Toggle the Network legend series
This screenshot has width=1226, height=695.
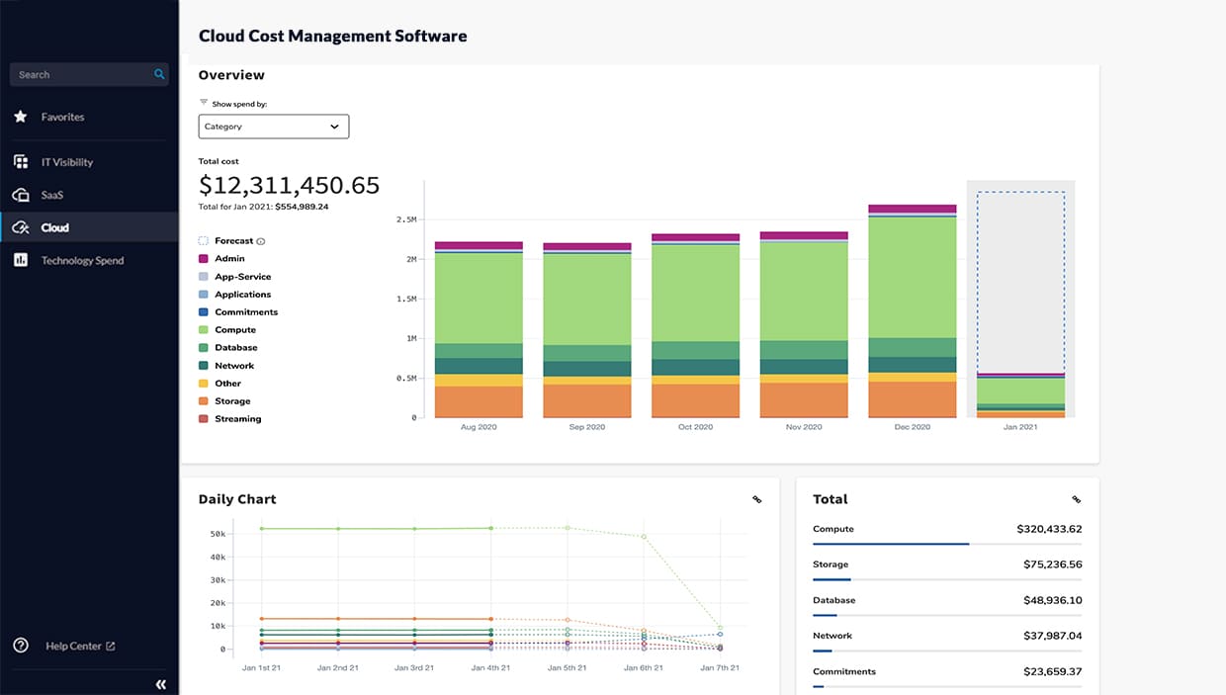226,366
